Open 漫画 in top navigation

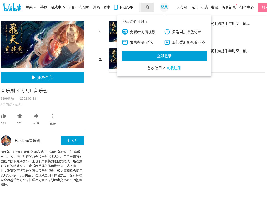96,7
